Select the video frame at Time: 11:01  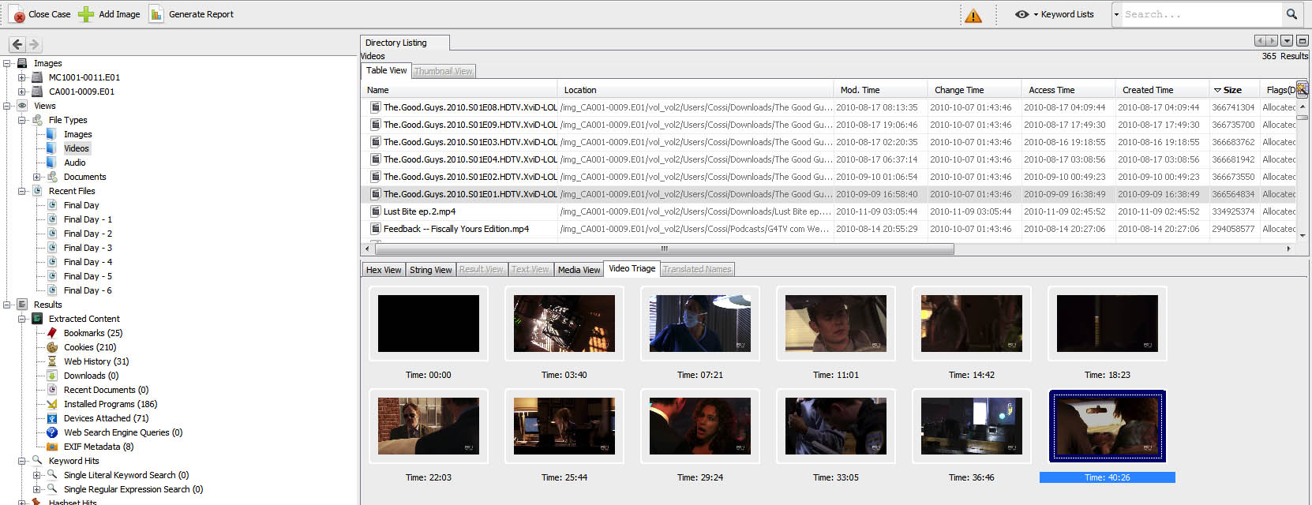[x=836, y=324]
